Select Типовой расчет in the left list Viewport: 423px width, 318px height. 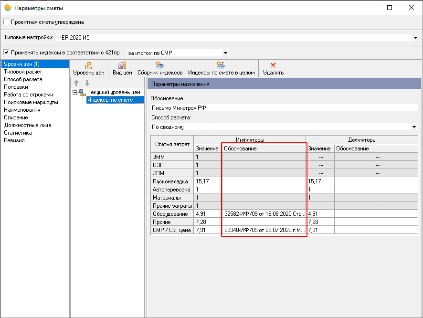(x=23, y=72)
